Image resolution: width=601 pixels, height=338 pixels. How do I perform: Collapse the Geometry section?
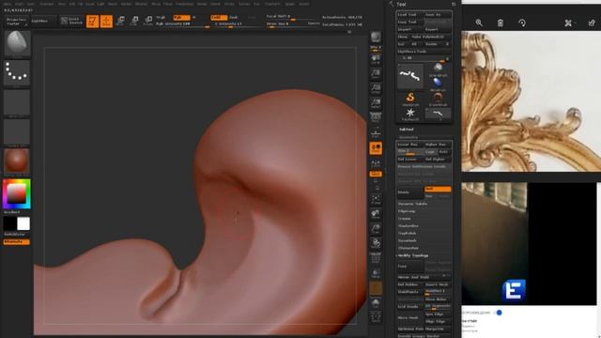pyautogui.click(x=408, y=137)
